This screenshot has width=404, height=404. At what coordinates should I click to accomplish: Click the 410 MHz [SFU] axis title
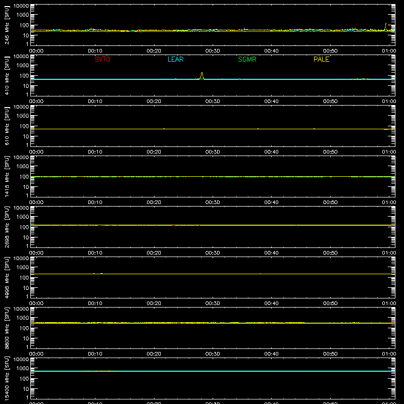click(7, 75)
